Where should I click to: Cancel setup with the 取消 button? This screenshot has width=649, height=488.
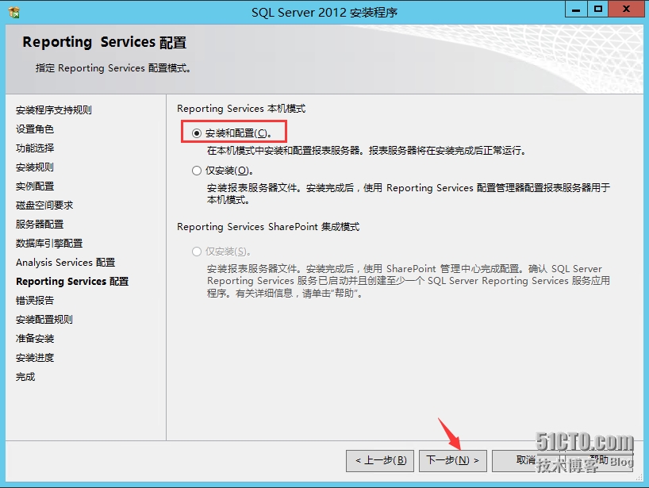click(x=526, y=461)
